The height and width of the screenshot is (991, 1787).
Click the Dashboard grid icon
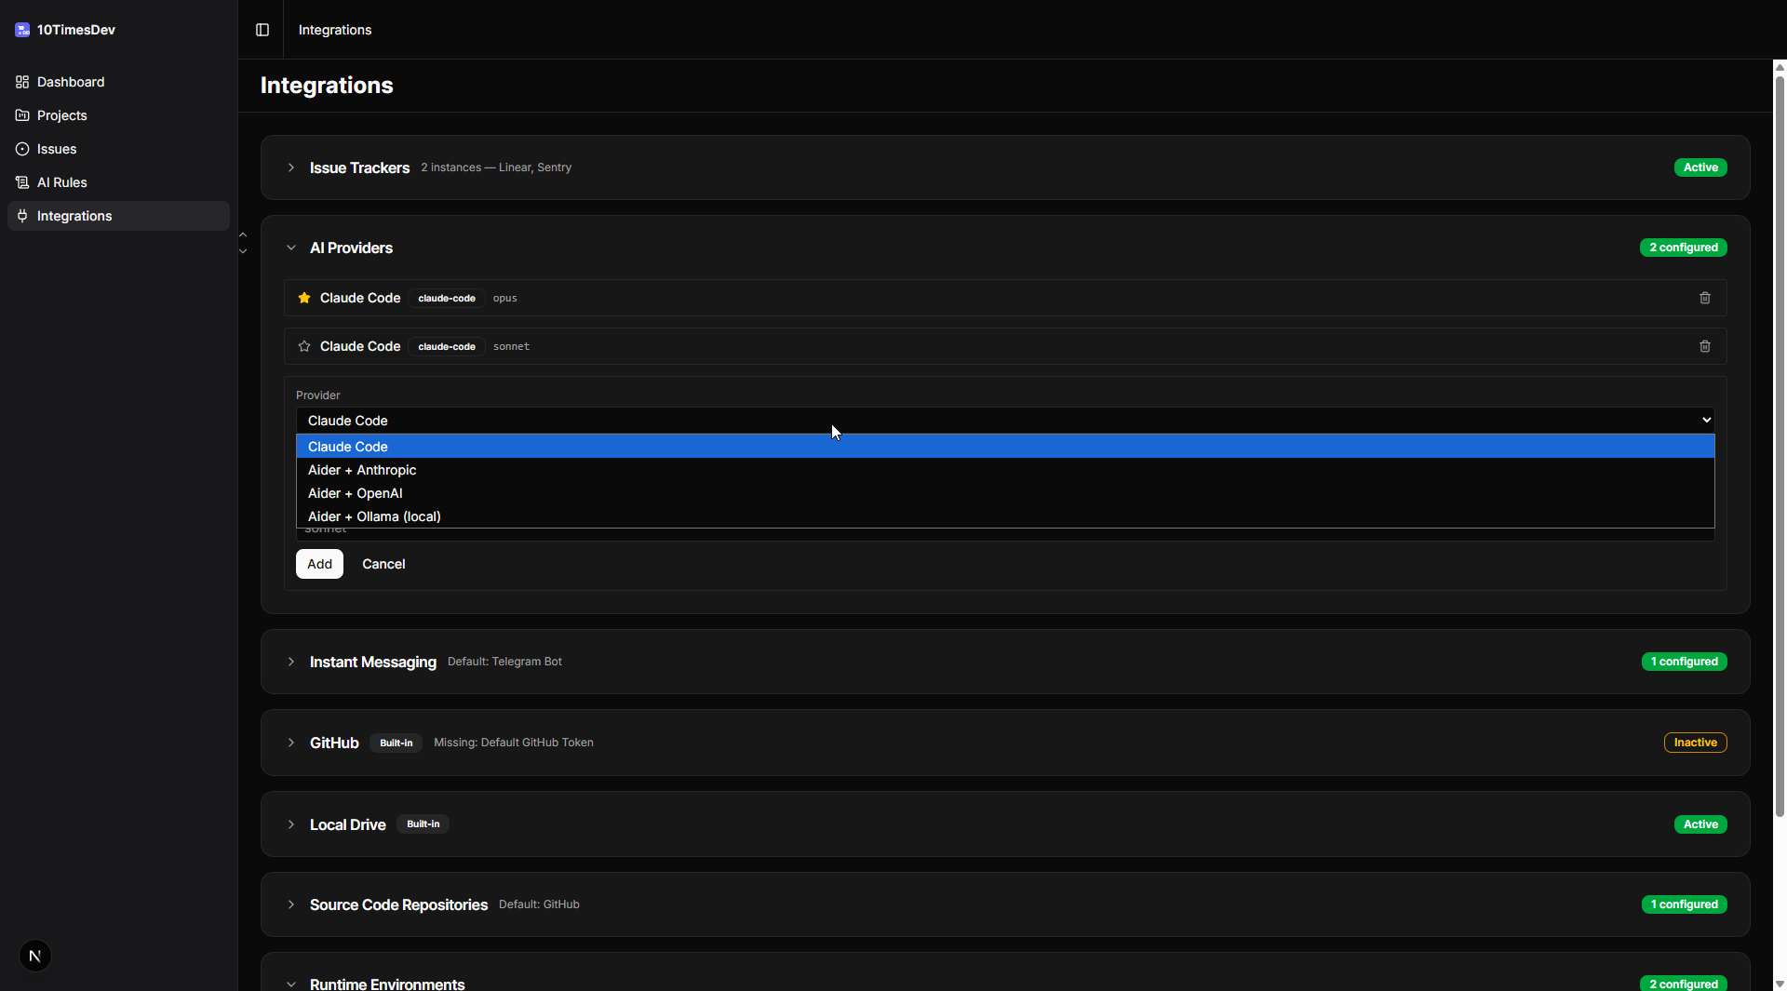click(22, 82)
